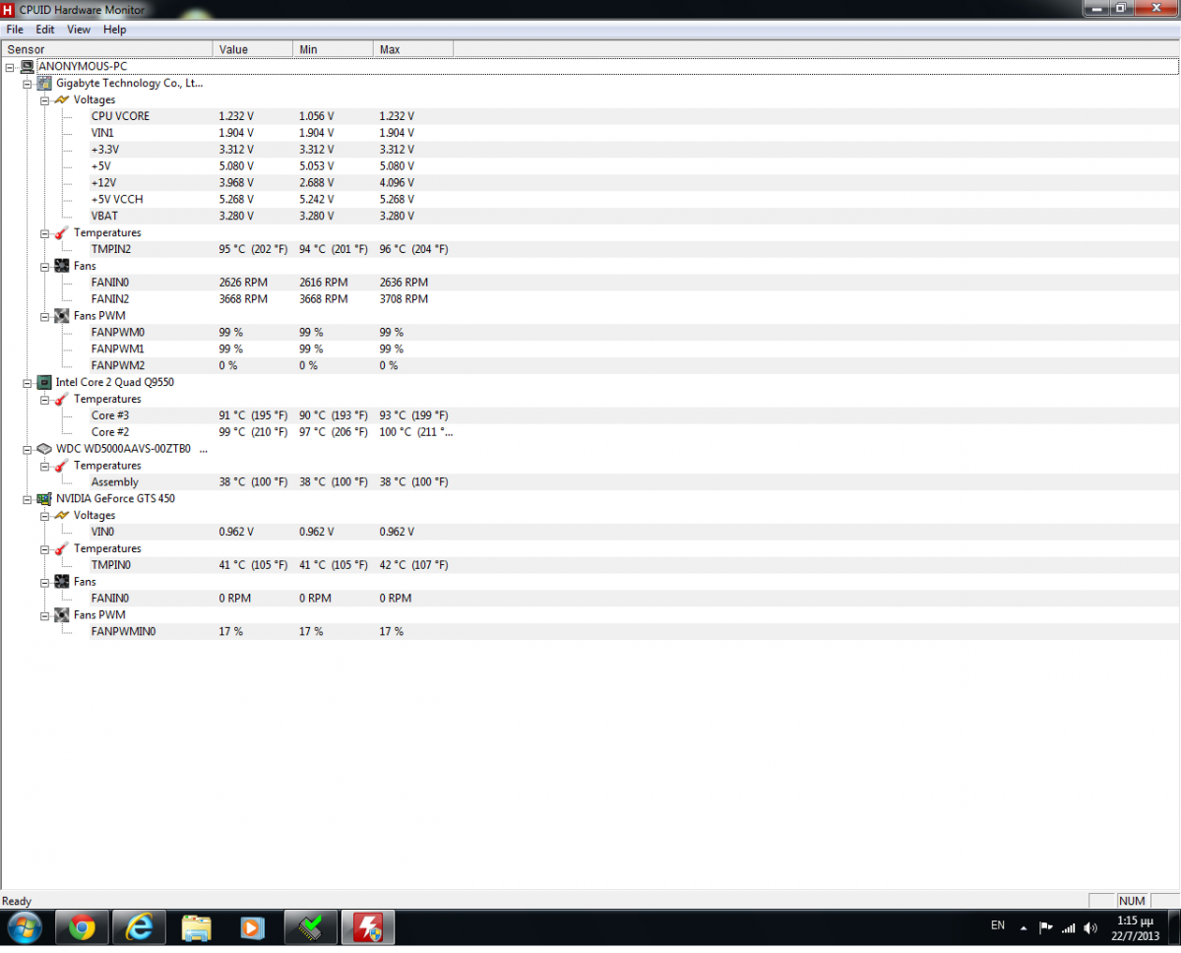Collapse Fans PWM group with FANPWM0
1181x953 pixels.
pos(44,316)
